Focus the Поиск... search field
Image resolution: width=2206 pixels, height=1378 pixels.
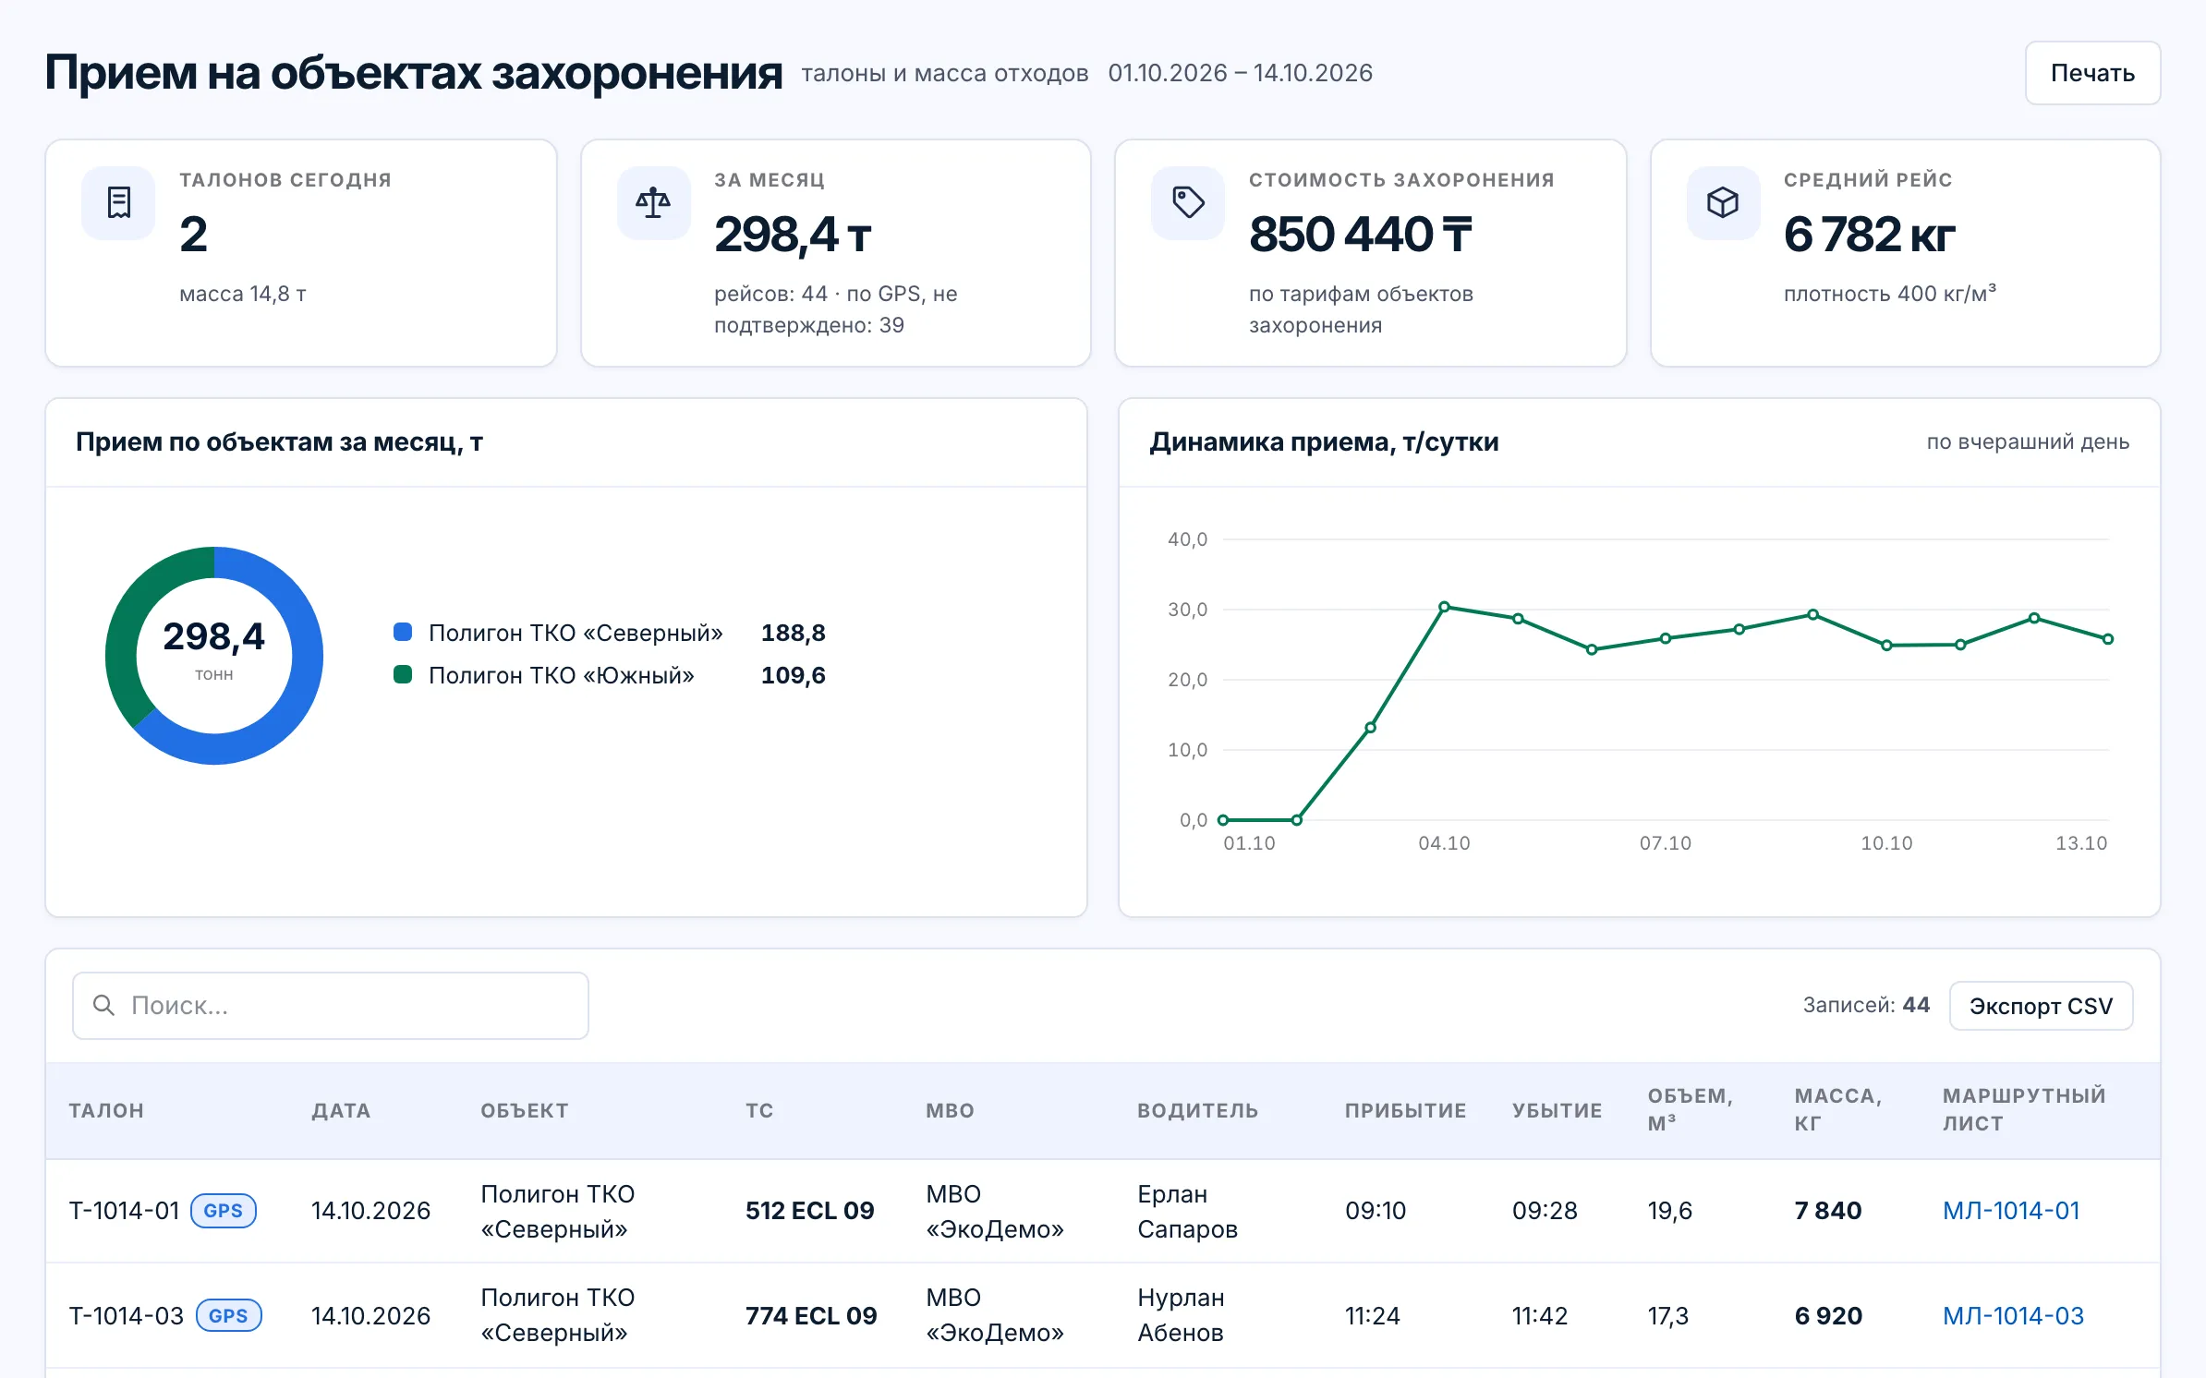(x=331, y=1005)
